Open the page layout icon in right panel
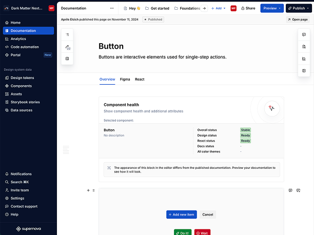The height and width of the screenshot is (235, 314). (x=304, y=71)
